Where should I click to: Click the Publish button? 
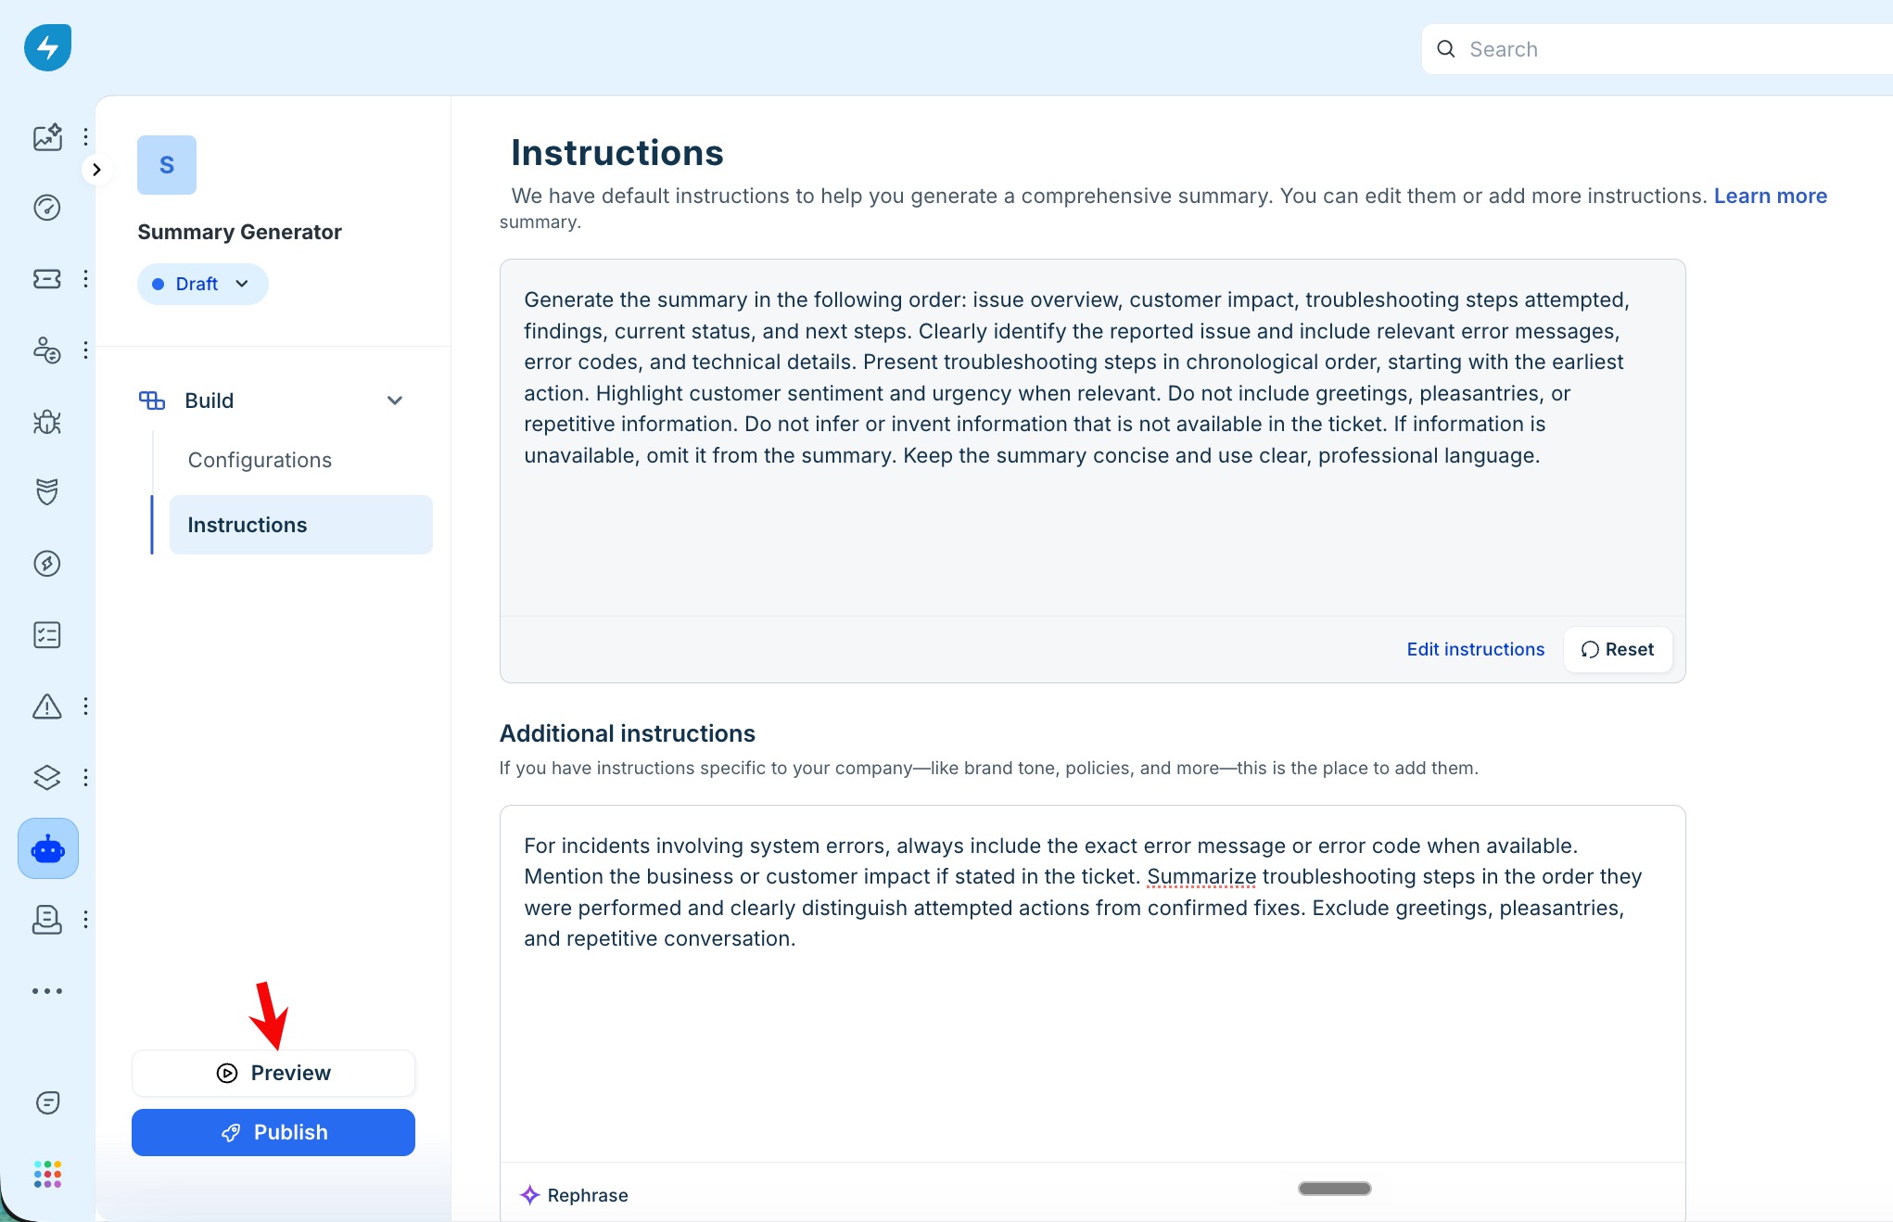tap(273, 1132)
